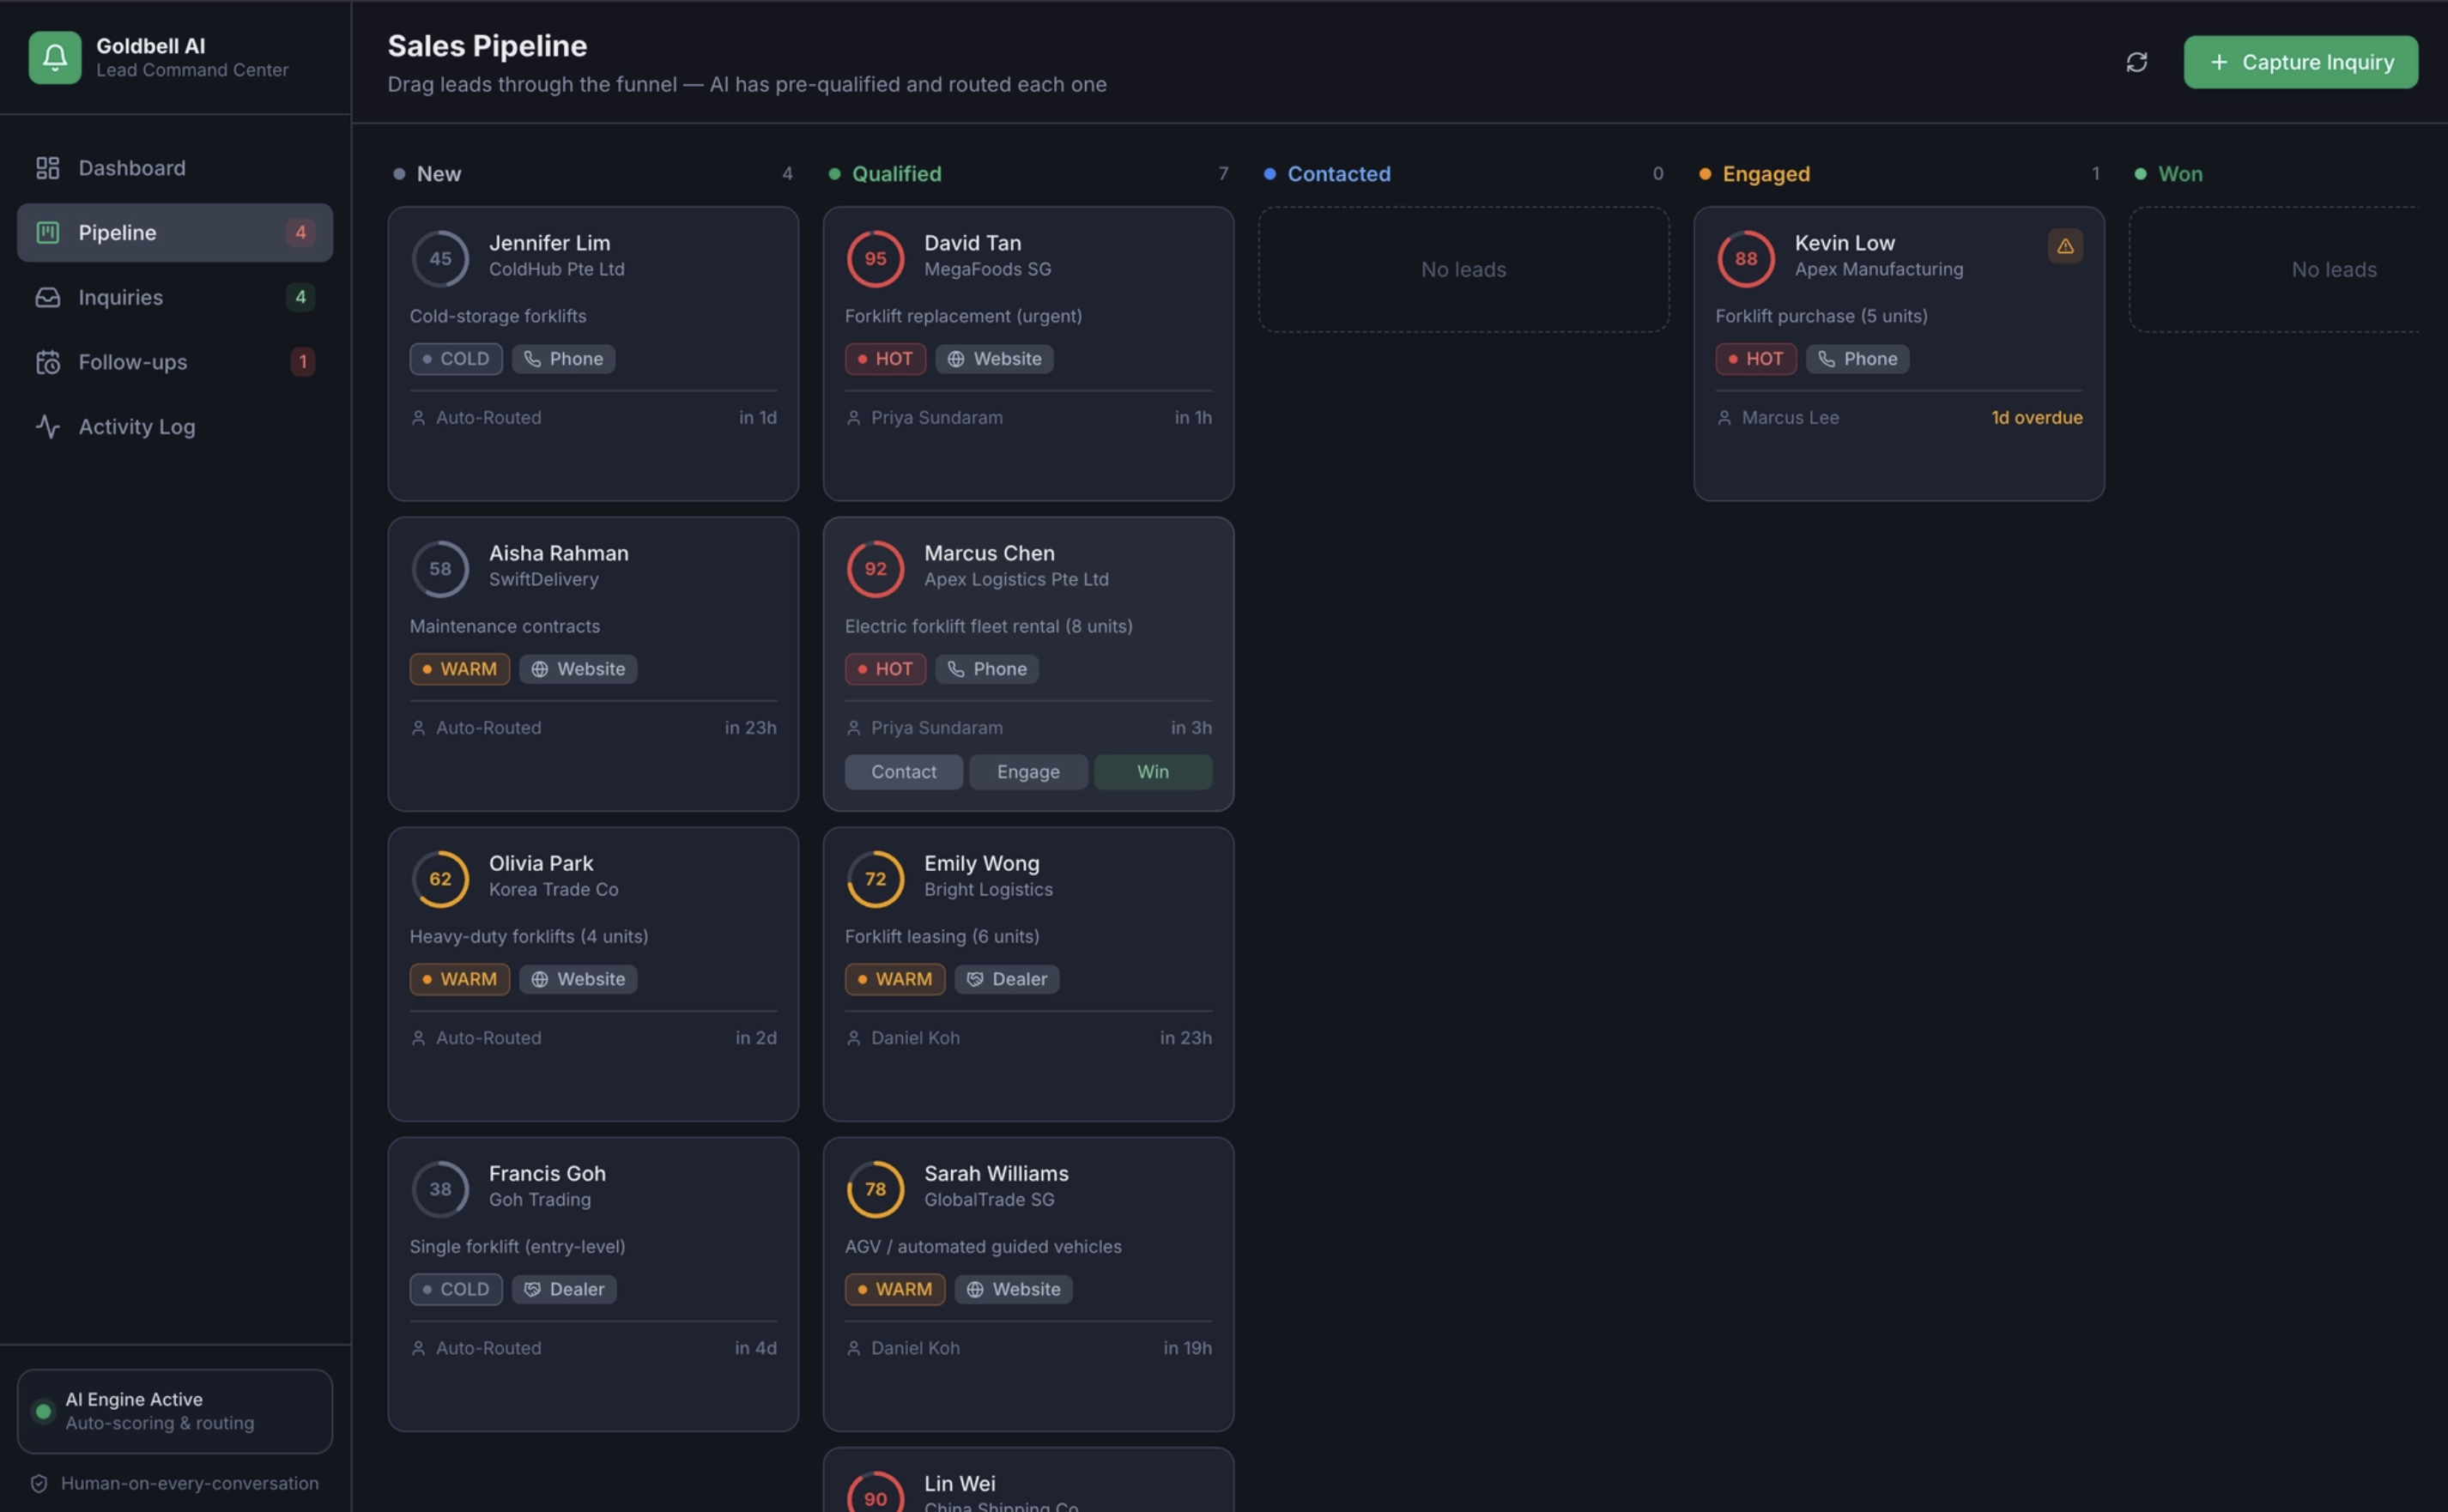Image resolution: width=2448 pixels, height=1512 pixels.
Task: Click 'Heavy-duty forklifts (4 units)' description
Action: [x=528, y=936]
